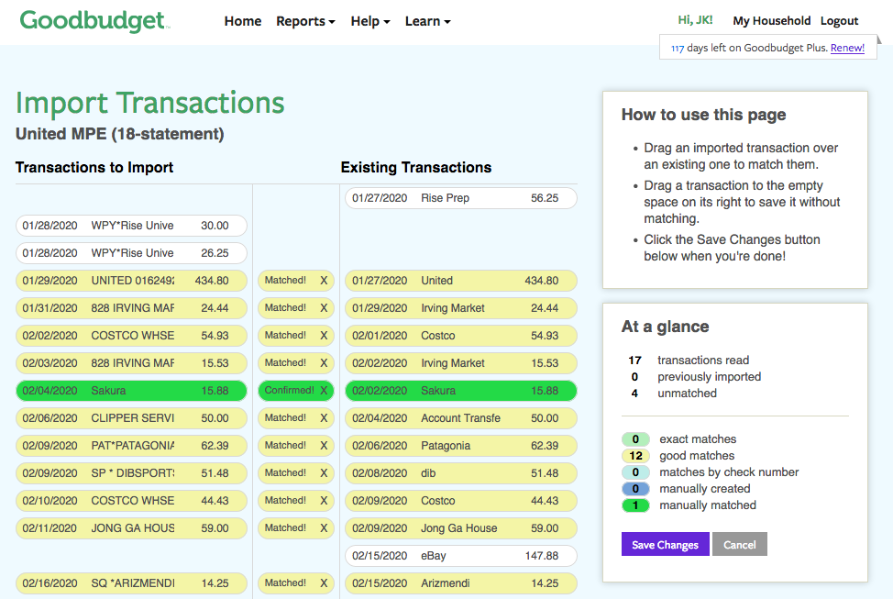The height and width of the screenshot is (599, 893).
Task: Click the green exact matches badge
Action: click(x=635, y=439)
